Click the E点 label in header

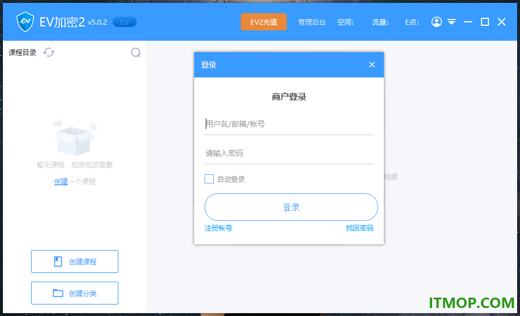point(411,22)
